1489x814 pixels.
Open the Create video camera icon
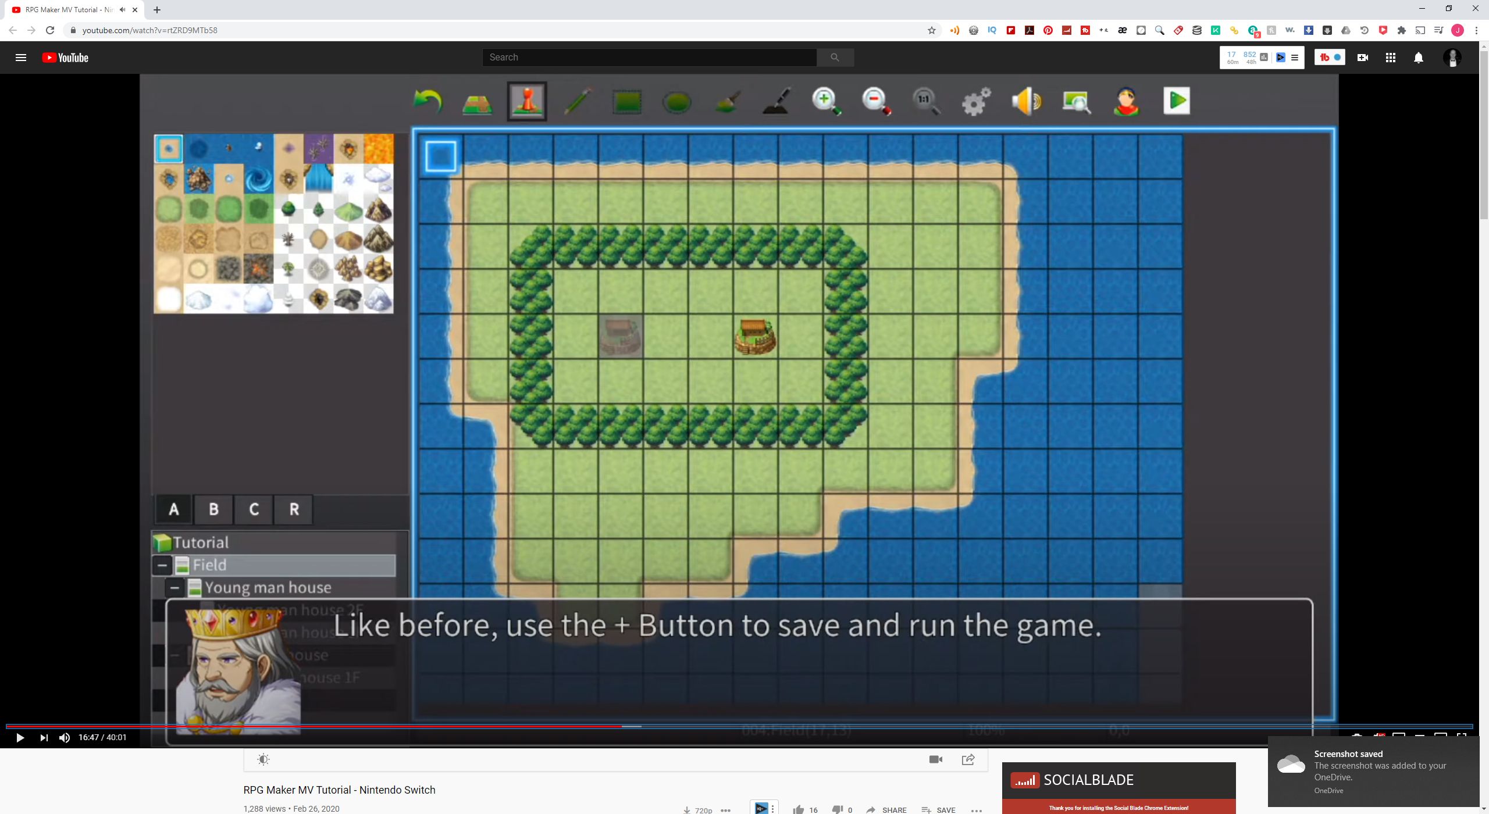point(1362,58)
